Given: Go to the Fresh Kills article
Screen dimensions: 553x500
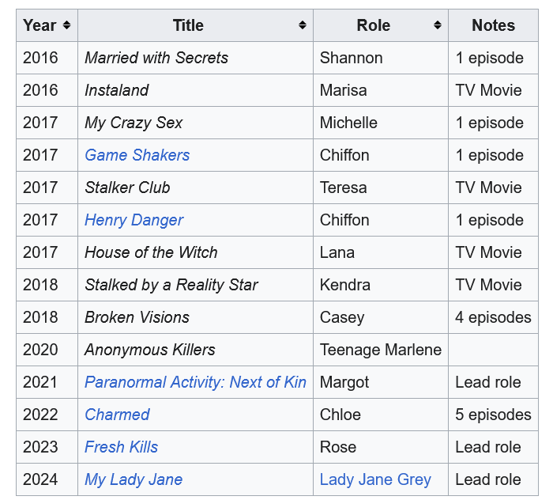Looking at the screenshot, I should click(122, 447).
